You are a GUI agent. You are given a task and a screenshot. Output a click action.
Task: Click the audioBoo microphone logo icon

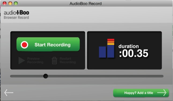(x=18, y=12)
